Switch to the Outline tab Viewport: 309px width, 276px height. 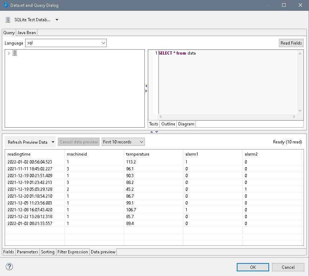coord(168,124)
